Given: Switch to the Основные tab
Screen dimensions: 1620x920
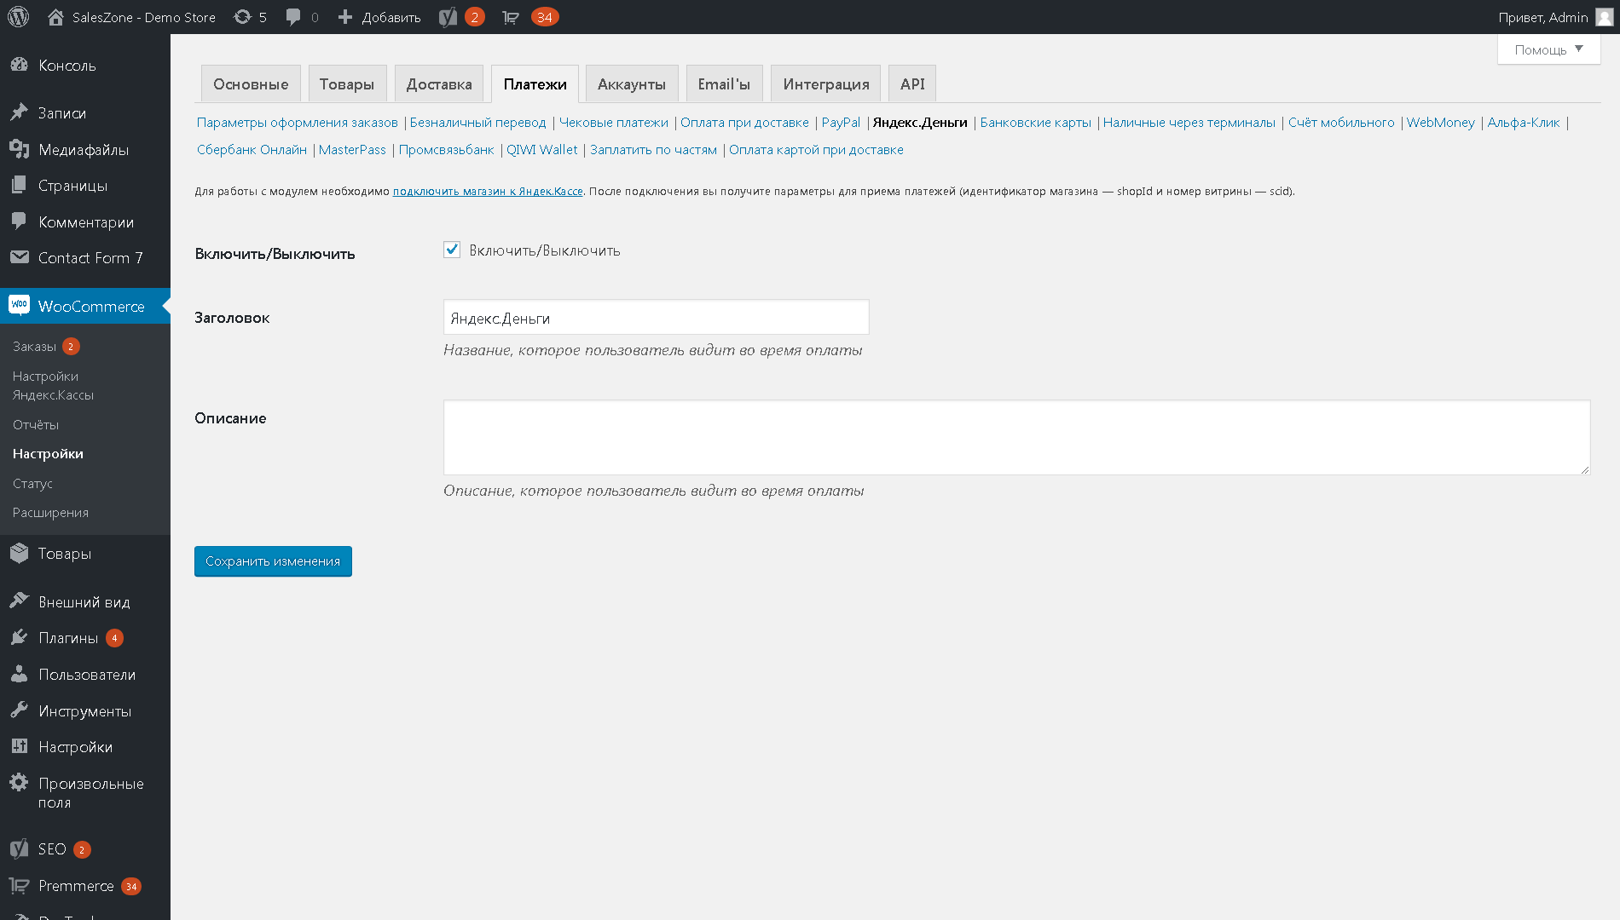Looking at the screenshot, I should pyautogui.click(x=251, y=83).
